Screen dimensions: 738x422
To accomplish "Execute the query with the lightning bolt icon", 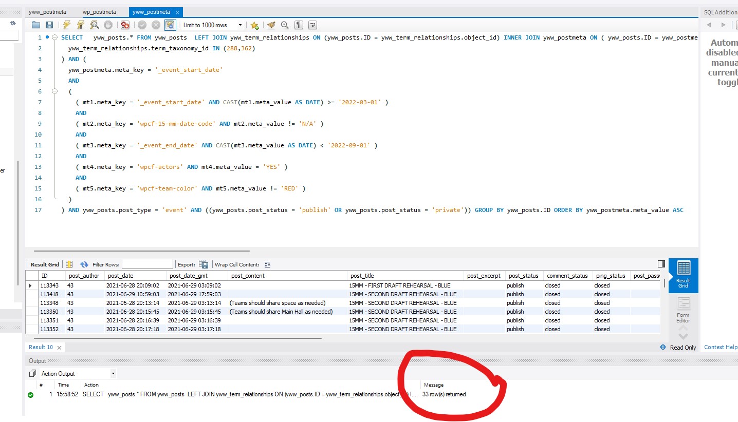I will click(x=67, y=25).
